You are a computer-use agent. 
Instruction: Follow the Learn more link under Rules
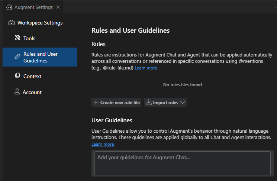click(146, 68)
